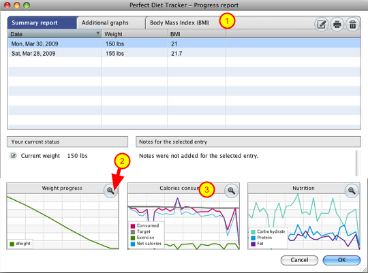
Task: Click the Weight legend entry in chart
Action: [x=20, y=244]
